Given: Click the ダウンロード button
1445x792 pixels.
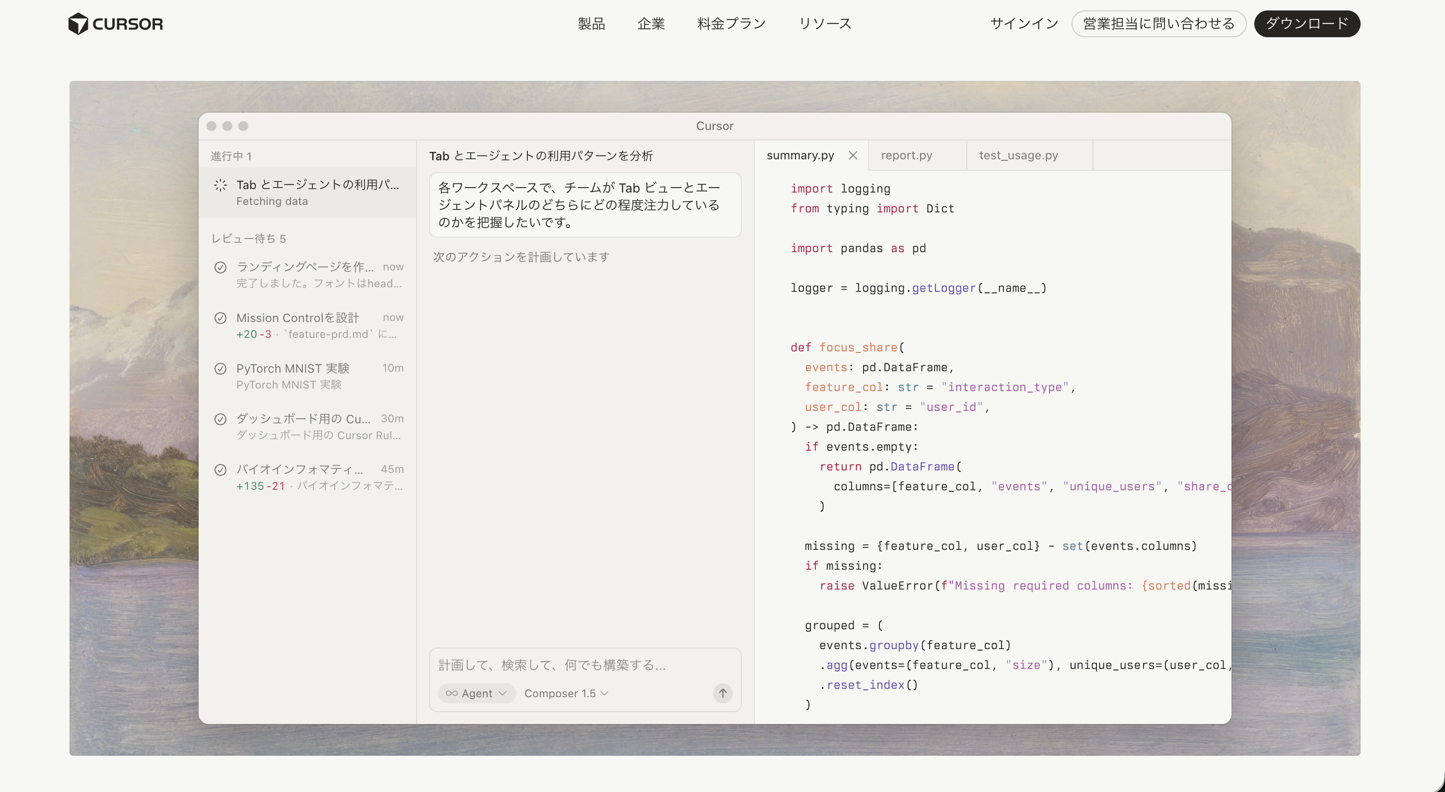Looking at the screenshot, I should 1307,23.
